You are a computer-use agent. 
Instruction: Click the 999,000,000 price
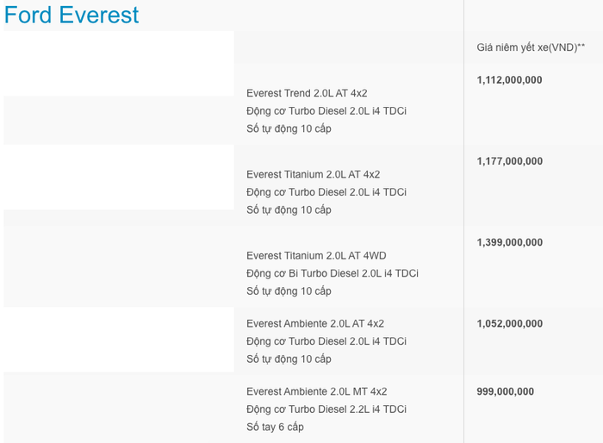click(x=505, y=391)
